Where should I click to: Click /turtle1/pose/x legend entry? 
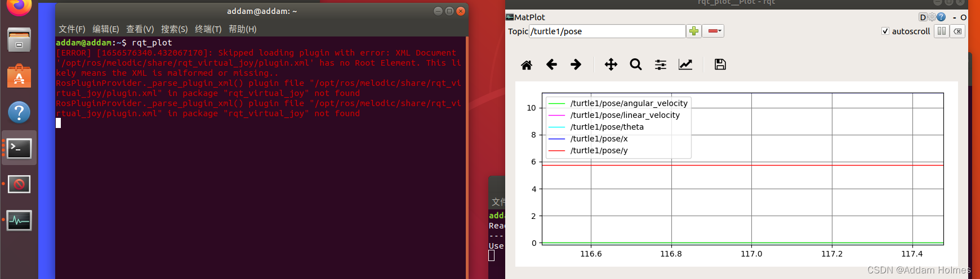(x=599, y=139)
